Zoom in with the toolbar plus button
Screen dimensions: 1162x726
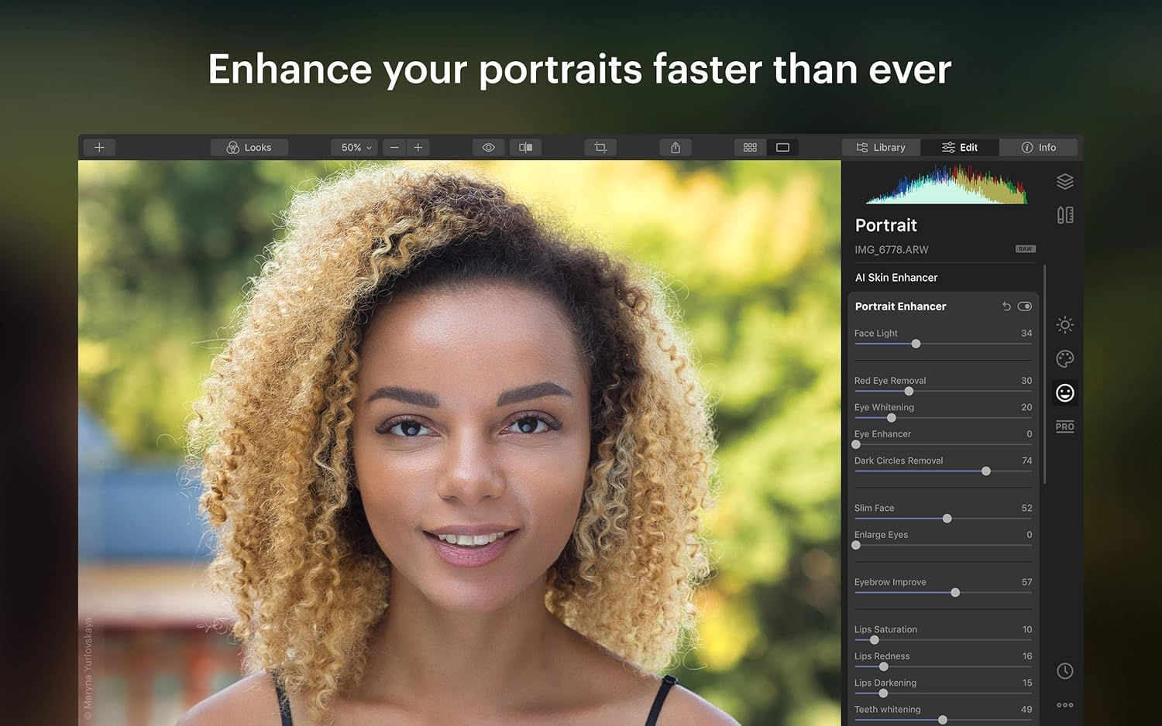pos(418,147)
